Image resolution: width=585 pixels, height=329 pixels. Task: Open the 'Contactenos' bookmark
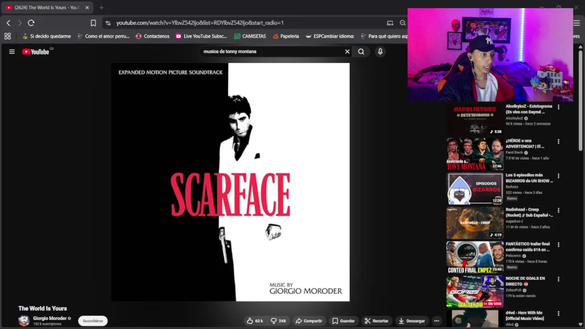click(153, 36)
